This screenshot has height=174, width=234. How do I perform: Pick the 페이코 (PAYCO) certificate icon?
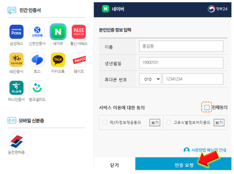pyautogui.click(x=79, y=60)
